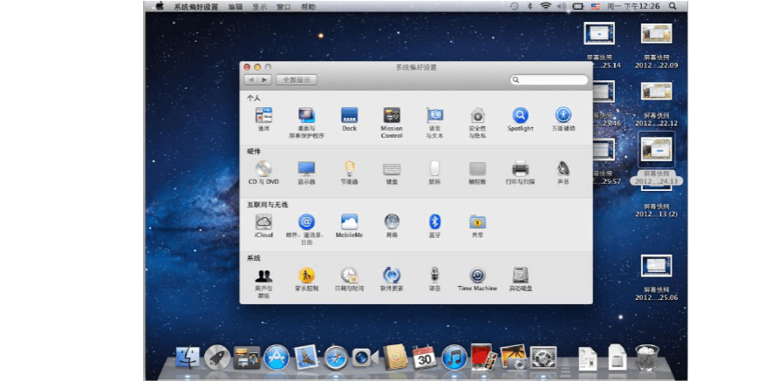Open the Apple menu
Viewport: 779px width, 381px height.
tap(160, 6)
